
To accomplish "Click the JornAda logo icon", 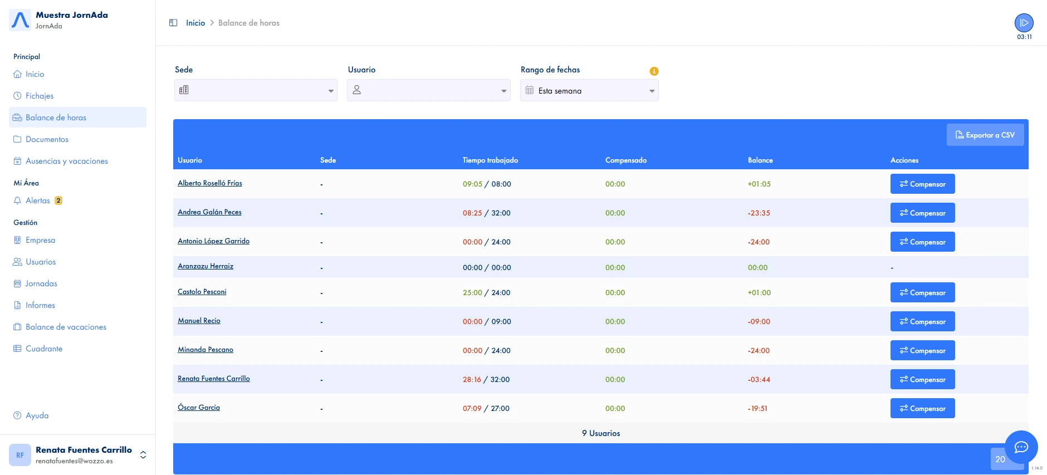I will point(20,20).
